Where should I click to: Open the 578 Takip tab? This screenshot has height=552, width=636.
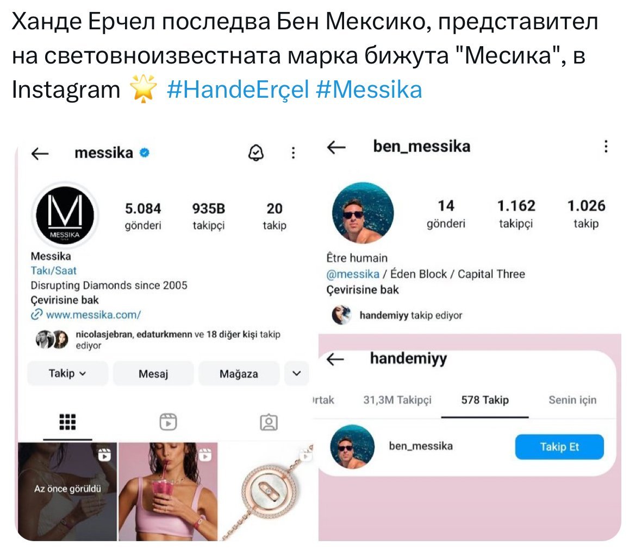click(485, 400)
